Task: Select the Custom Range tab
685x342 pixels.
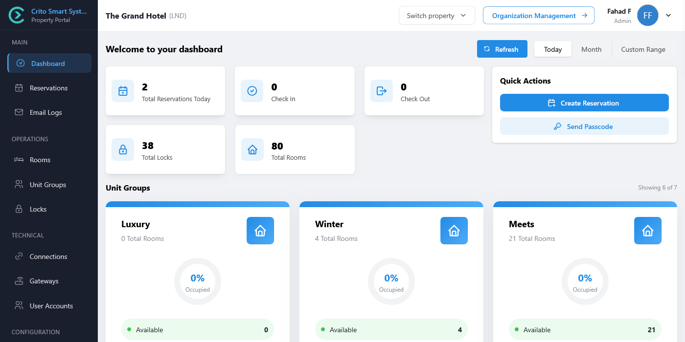Action: coord(643,49)
